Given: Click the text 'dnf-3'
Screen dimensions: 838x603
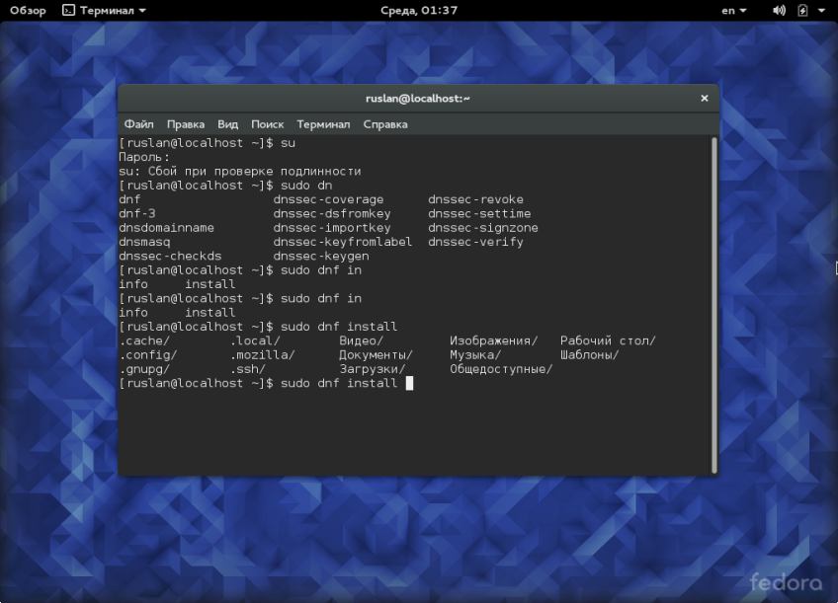Looking at the screenshot, I should [136, 213].
